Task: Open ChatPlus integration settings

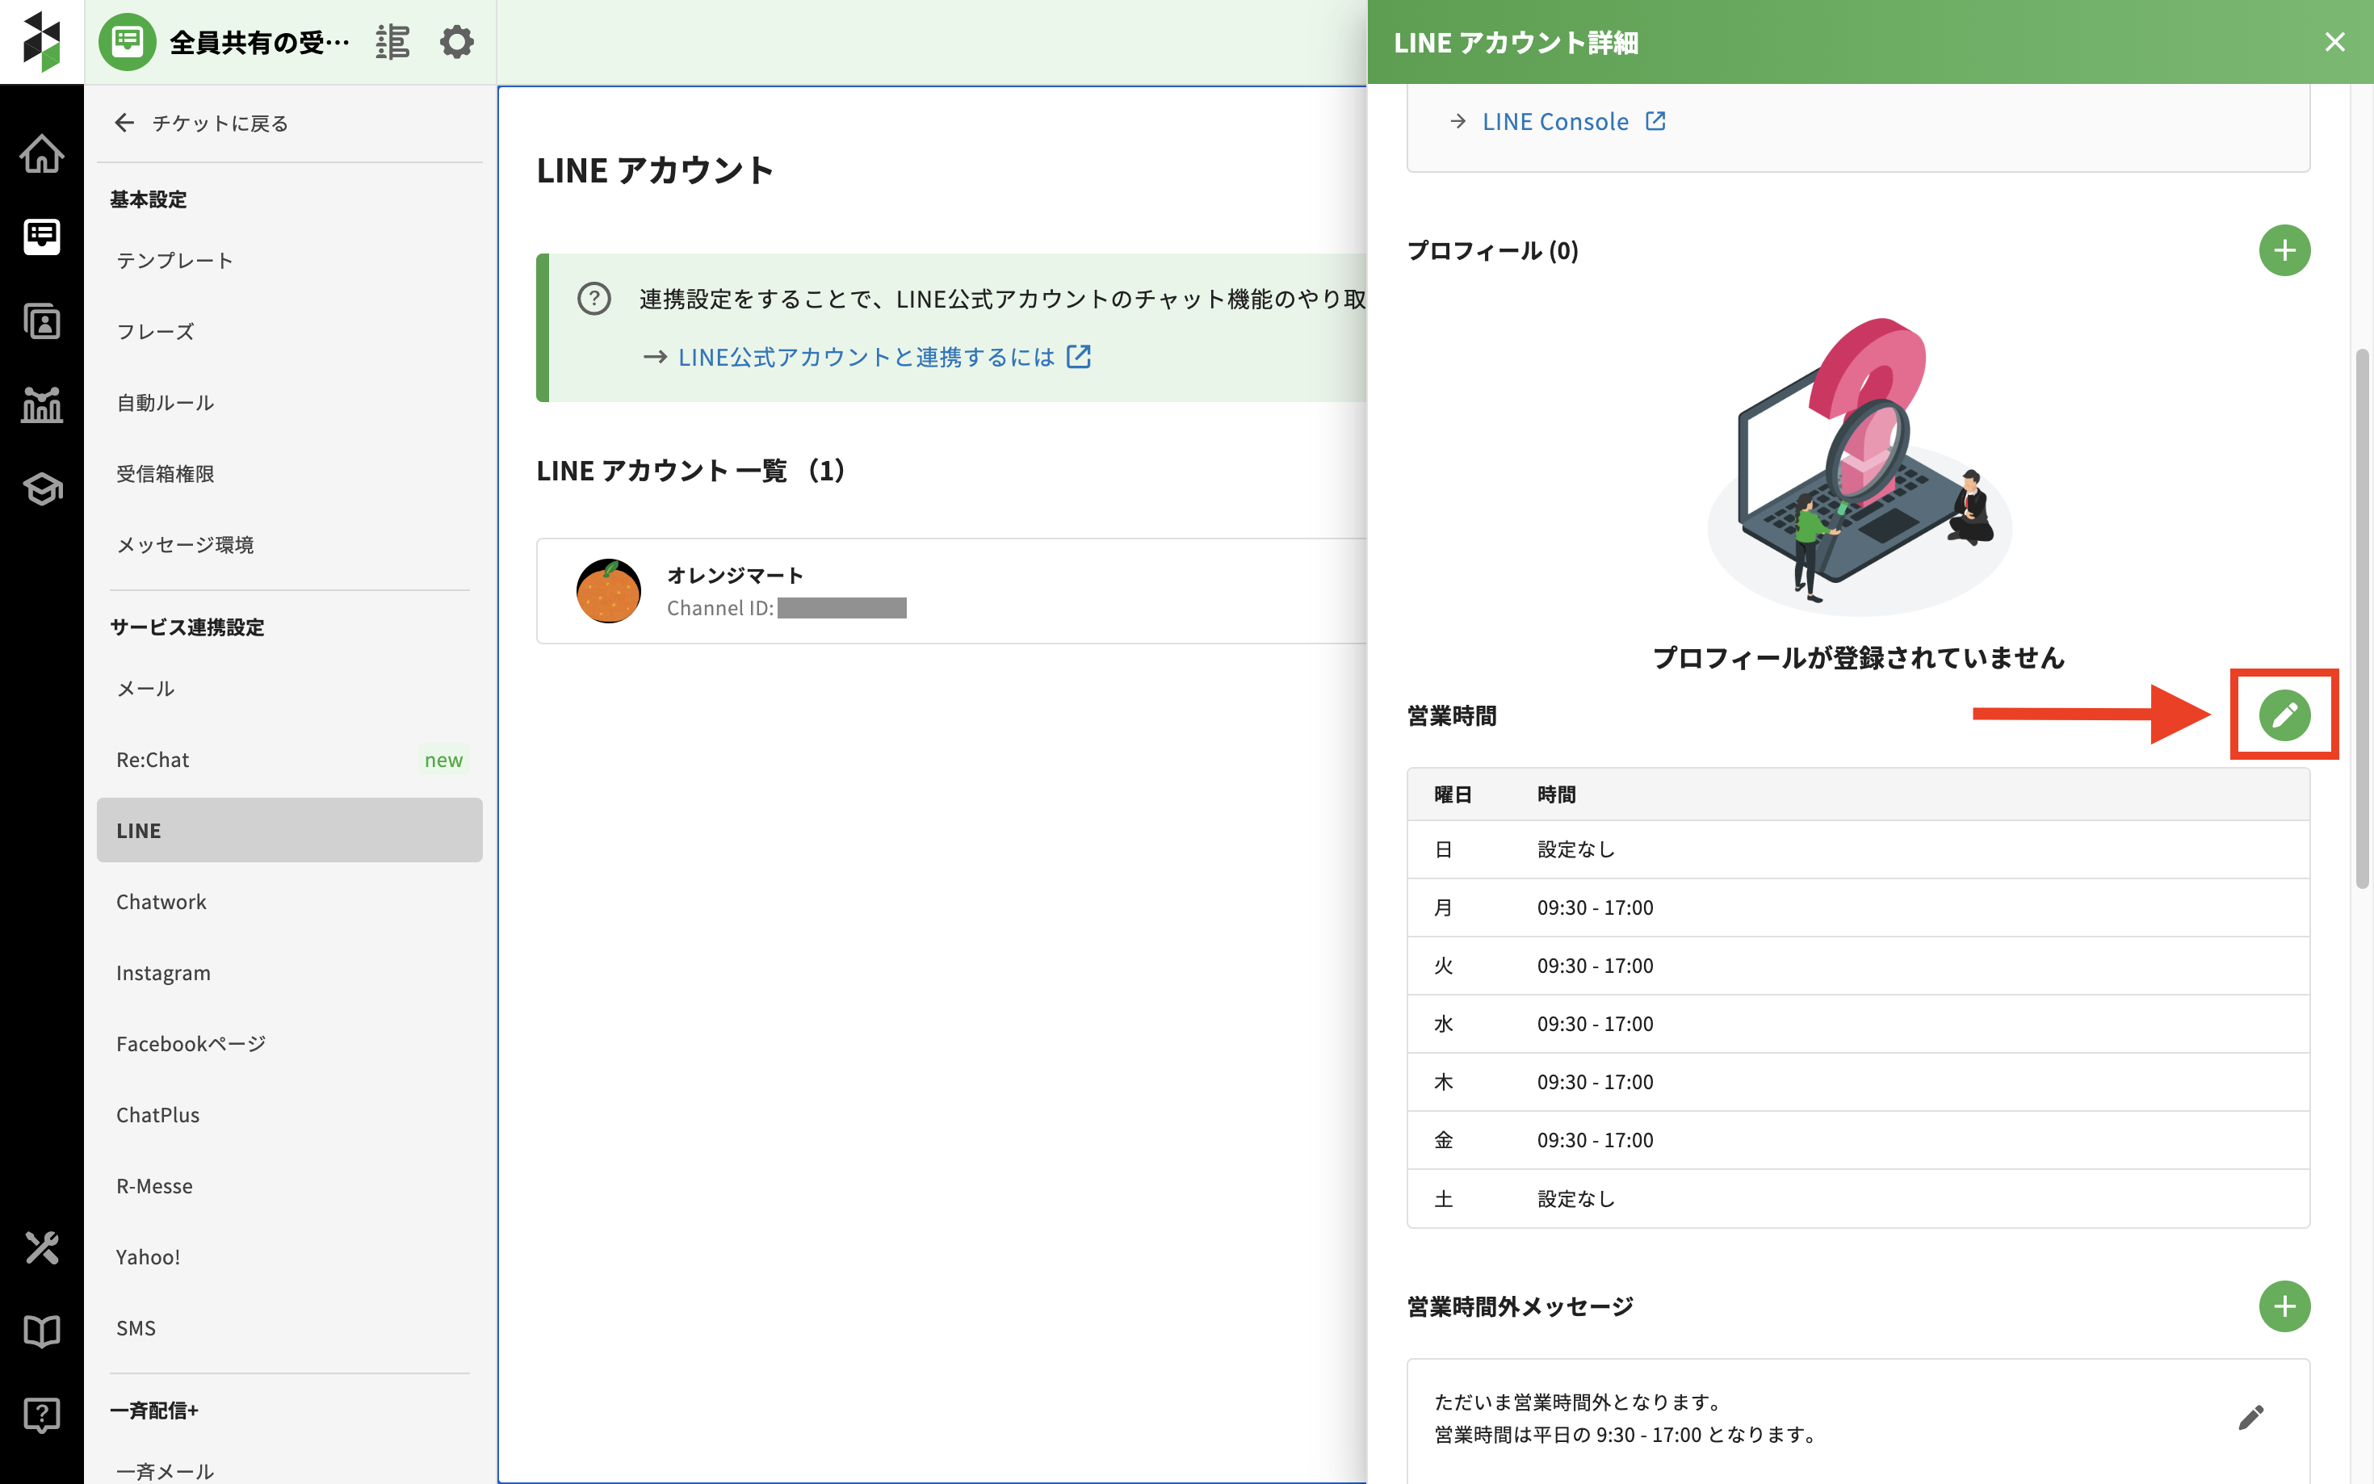Action: pos(290,1115)
